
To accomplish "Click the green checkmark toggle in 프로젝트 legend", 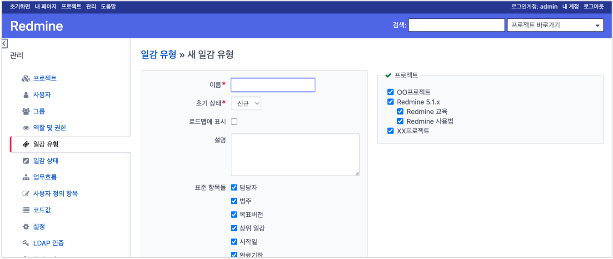I will coord(388,75).
